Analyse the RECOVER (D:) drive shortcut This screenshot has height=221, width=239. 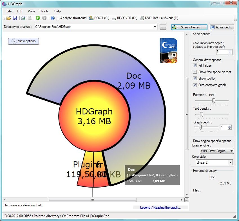point(124,18)
